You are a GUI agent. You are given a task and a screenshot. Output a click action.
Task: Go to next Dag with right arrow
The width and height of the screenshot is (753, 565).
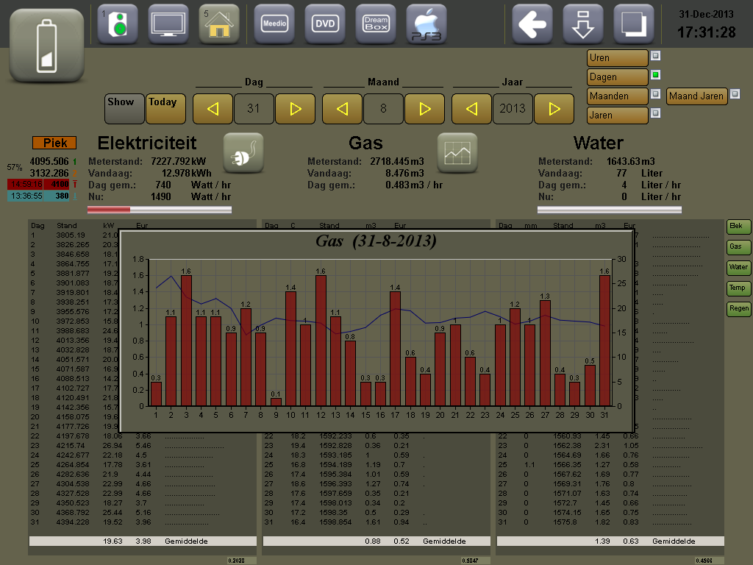[x=296, y=109]
